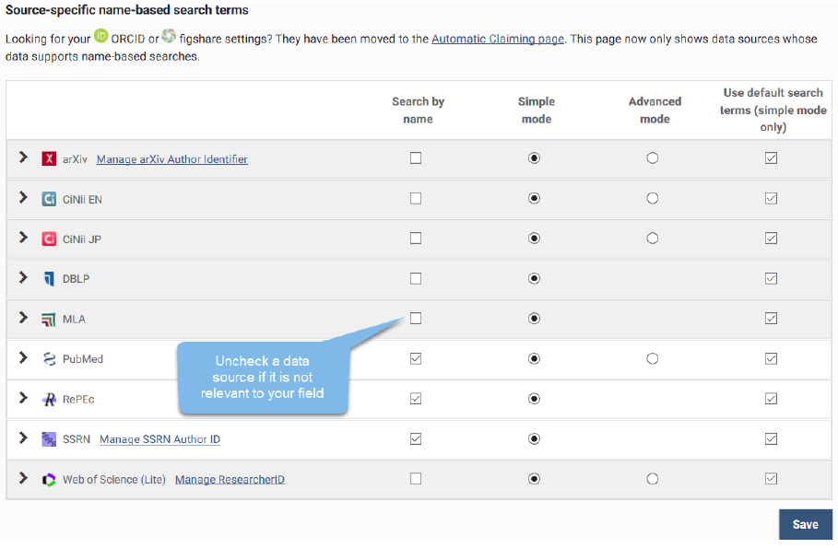Viewport: 838px width, 548px height.
Task: Click the CiNii JP logo icon
Action: coord(49,239)
